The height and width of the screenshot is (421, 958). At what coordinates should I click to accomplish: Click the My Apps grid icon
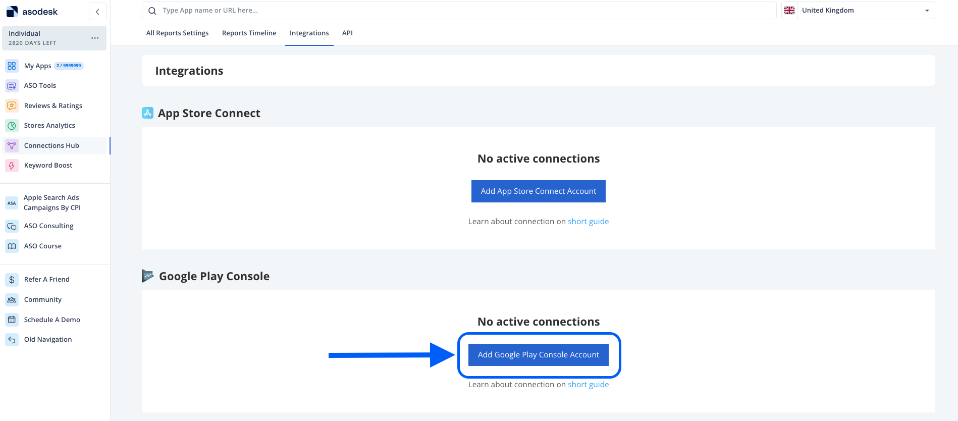[x=12, y=66]
